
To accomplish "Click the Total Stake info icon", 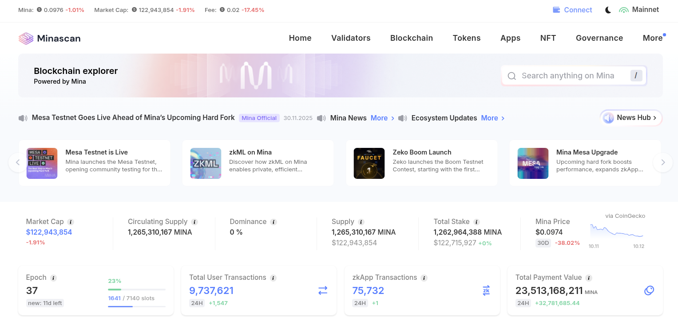I will 476,222.
